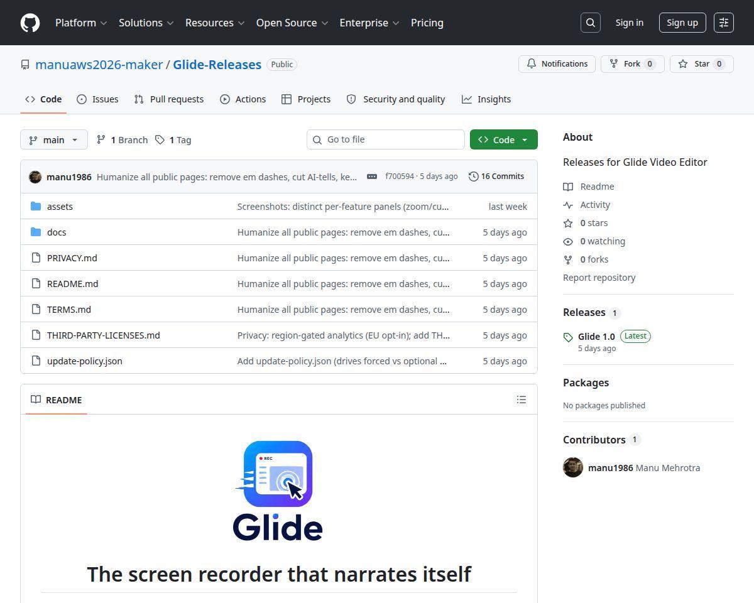Viewport: 754px width, 603px height.
Task: Open the Pricing page
Action: 427,23
